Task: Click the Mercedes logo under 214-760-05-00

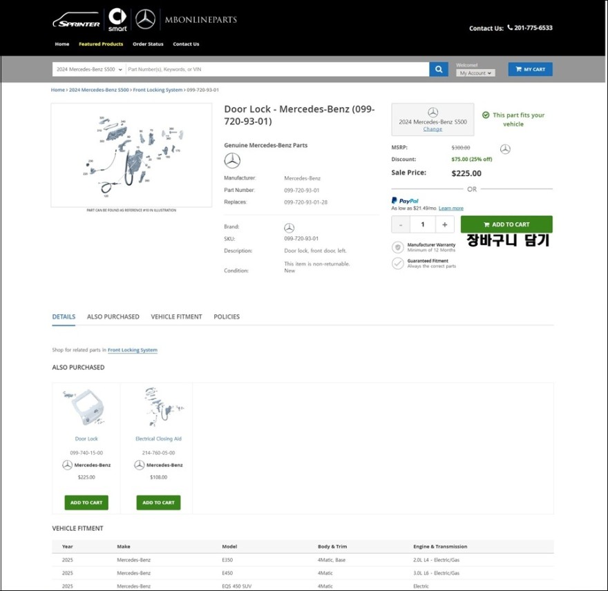Action: (x=139, y=465)
